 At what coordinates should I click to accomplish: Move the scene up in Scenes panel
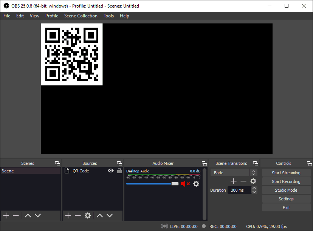pos(28,215)
